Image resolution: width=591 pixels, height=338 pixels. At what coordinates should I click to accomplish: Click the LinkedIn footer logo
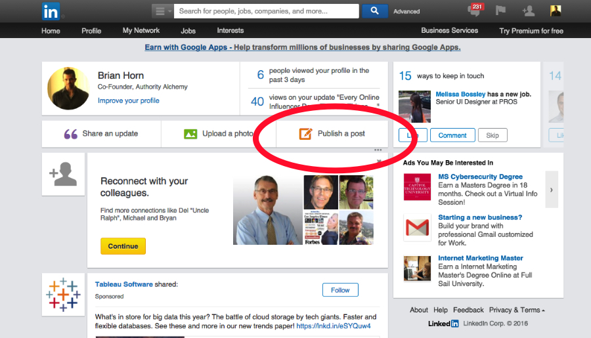[x=443, y=324]
